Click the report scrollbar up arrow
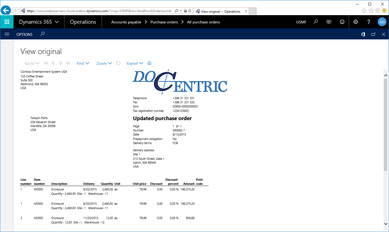 click(385, 75)
